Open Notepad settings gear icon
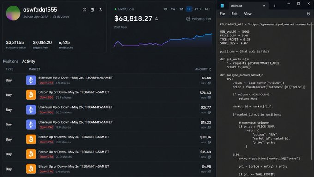Image resolution: width=314 pixels, height=177 pixels. click(308, 14)
